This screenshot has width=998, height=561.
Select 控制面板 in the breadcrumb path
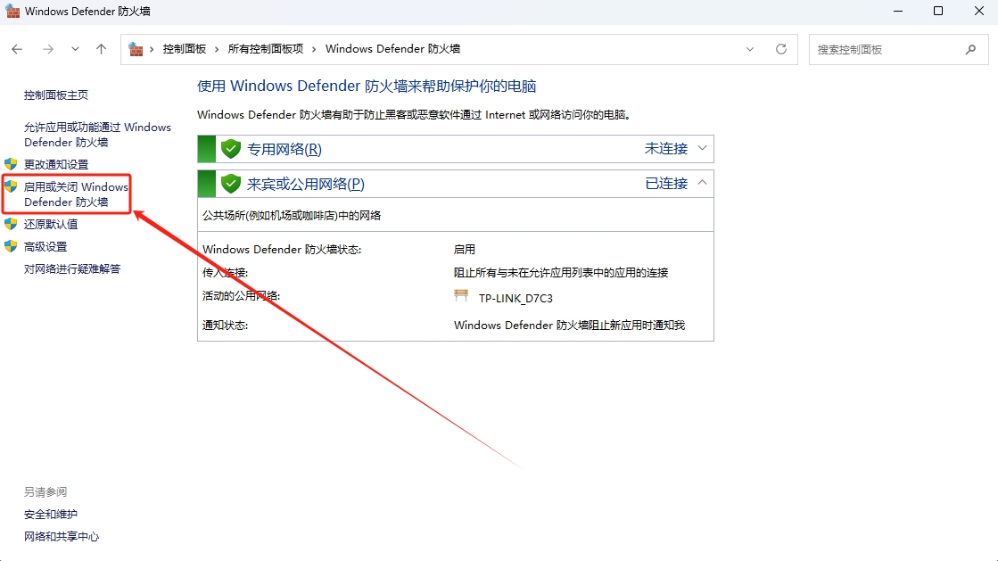(185, 49)
